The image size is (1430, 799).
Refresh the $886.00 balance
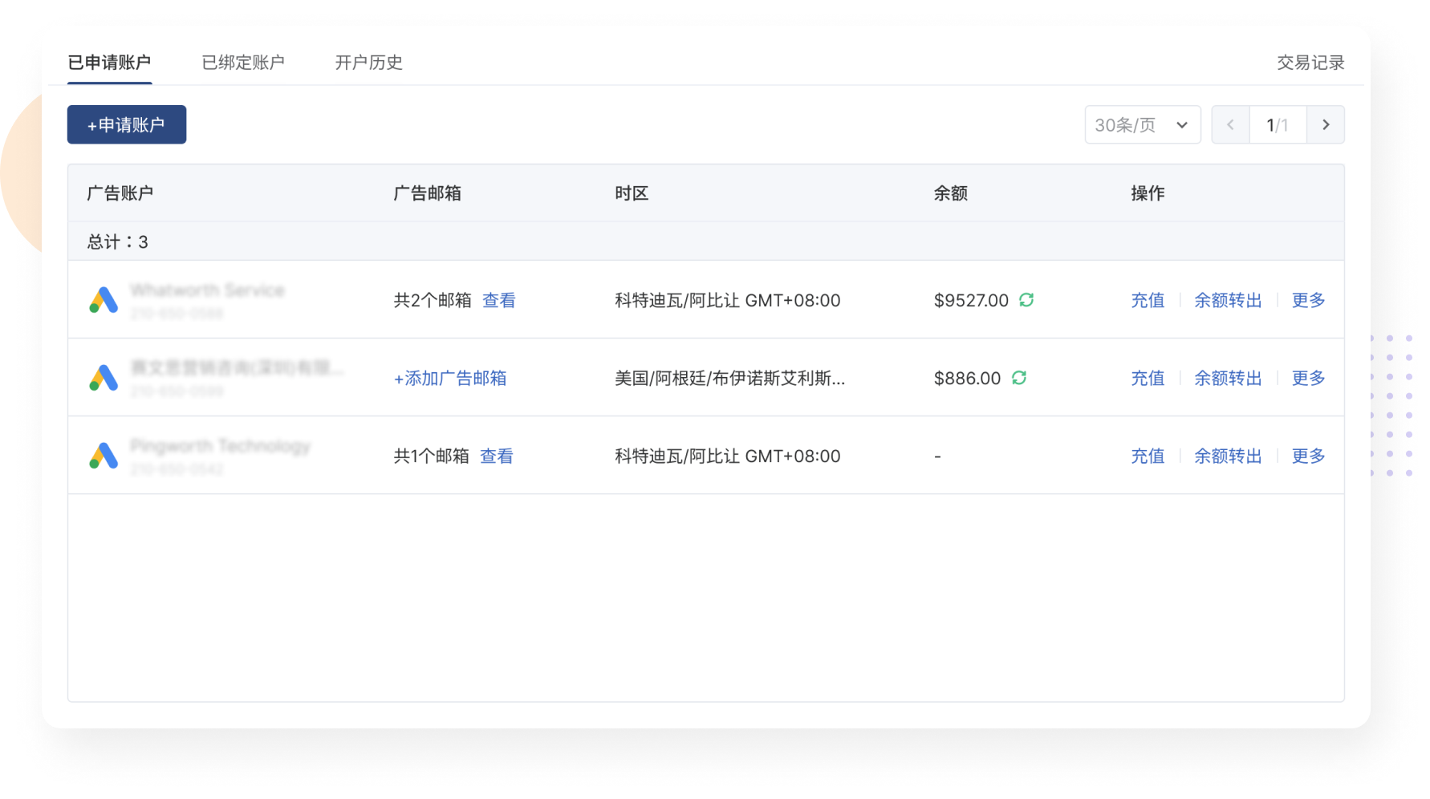tap(1019, 378)
